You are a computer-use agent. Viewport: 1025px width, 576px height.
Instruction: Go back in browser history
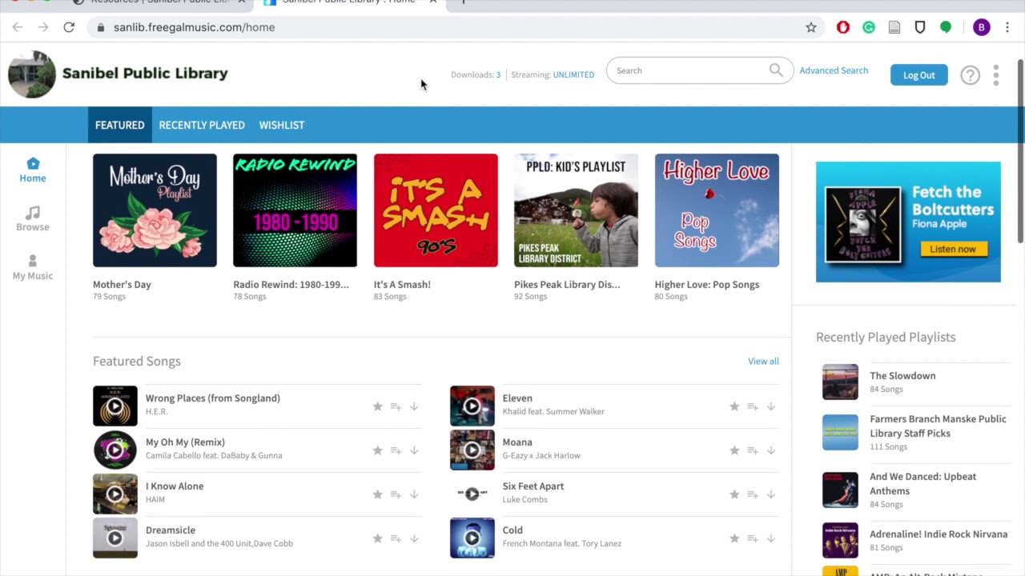tap(18, 27)
